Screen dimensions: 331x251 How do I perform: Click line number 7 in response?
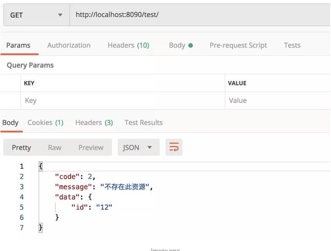(22, 228)
